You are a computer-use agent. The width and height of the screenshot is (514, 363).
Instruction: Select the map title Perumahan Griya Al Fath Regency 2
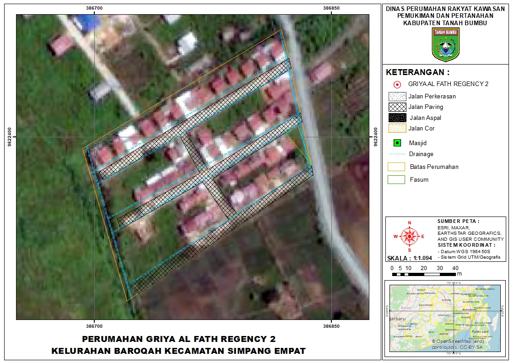(179, 339)
